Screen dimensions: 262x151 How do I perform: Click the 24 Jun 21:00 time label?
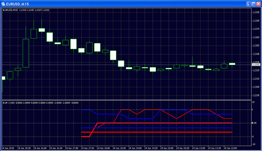(199, 148)
